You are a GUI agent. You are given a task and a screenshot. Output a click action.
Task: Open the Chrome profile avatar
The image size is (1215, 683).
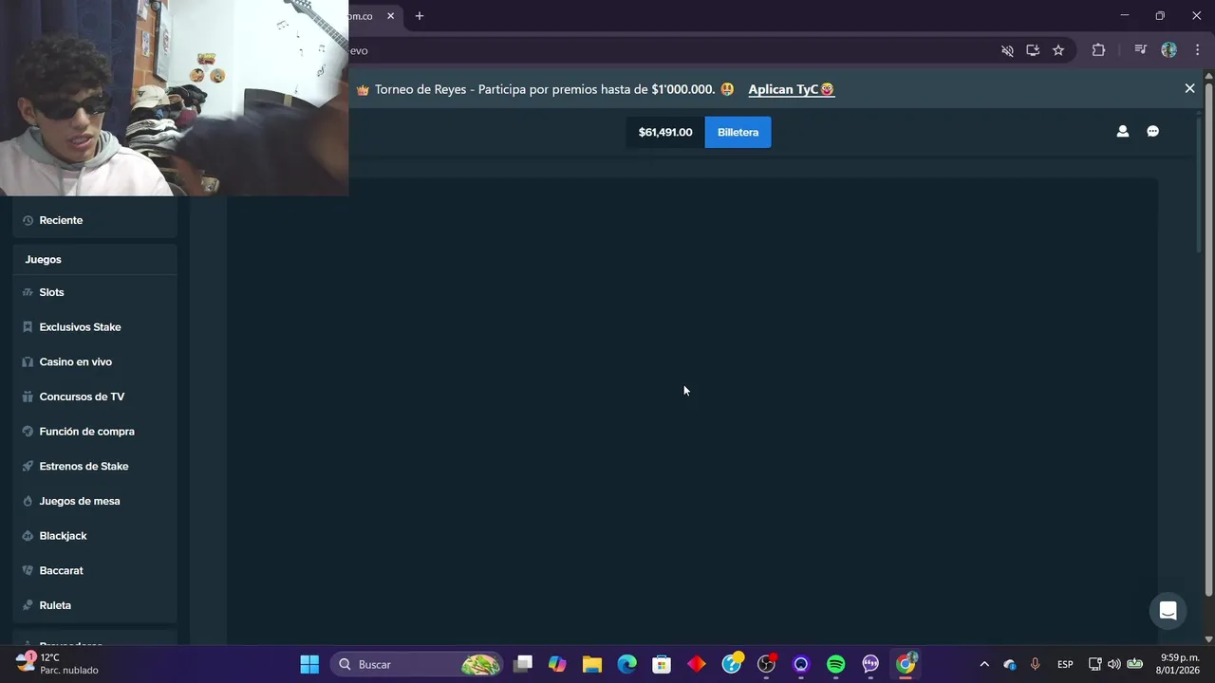[1169, 50]
